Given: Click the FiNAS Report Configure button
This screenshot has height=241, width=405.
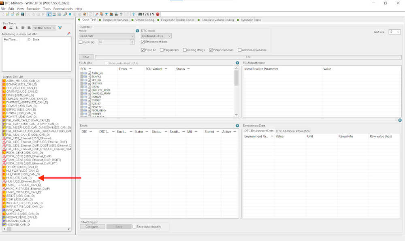Looking at the screenshot, I should (x=92, y=226).
